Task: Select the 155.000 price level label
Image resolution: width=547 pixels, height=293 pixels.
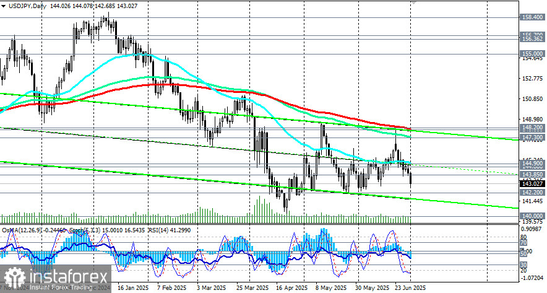Action: [532, 53]
